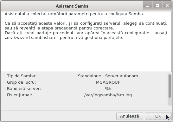Maximize the Asistent Samba window
The image size is (173, 122).
157,5
